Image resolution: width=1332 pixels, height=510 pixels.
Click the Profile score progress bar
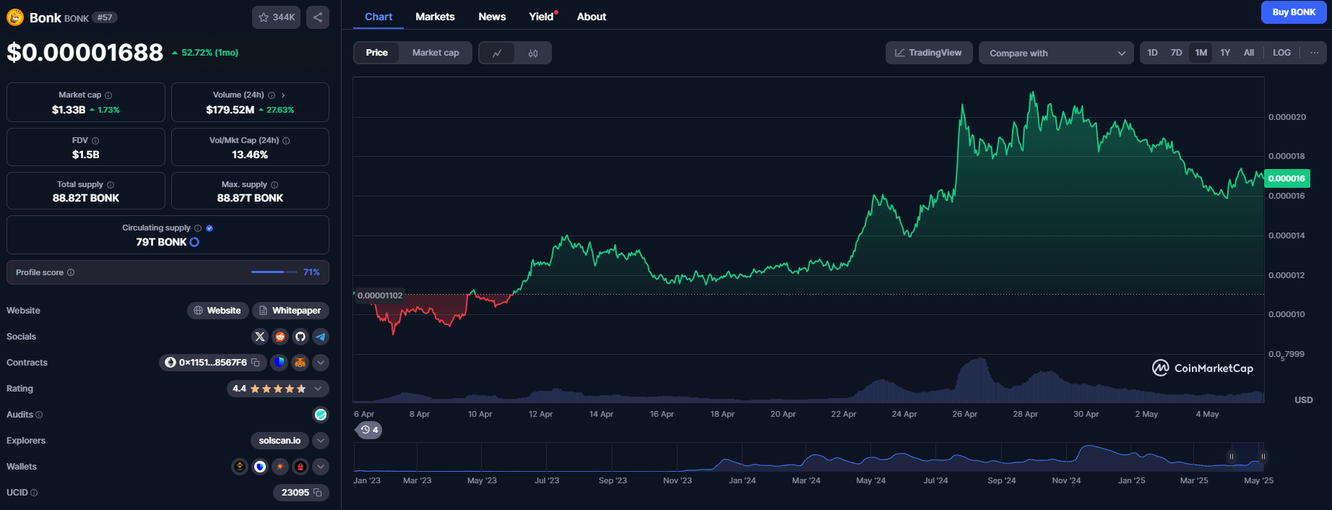pos(274,272)
